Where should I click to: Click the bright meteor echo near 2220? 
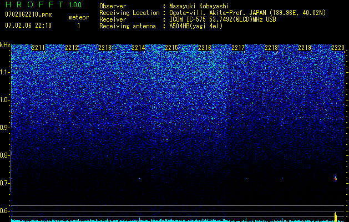(x=336, y=178)
